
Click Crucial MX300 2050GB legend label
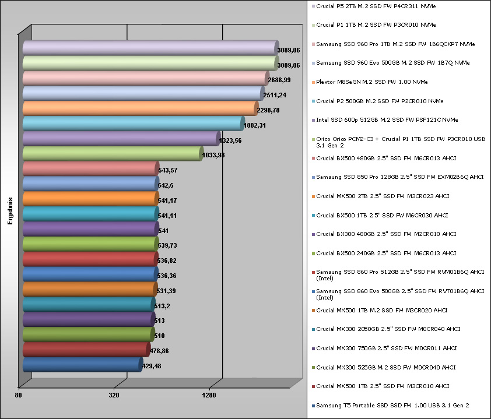coord(388,329)
